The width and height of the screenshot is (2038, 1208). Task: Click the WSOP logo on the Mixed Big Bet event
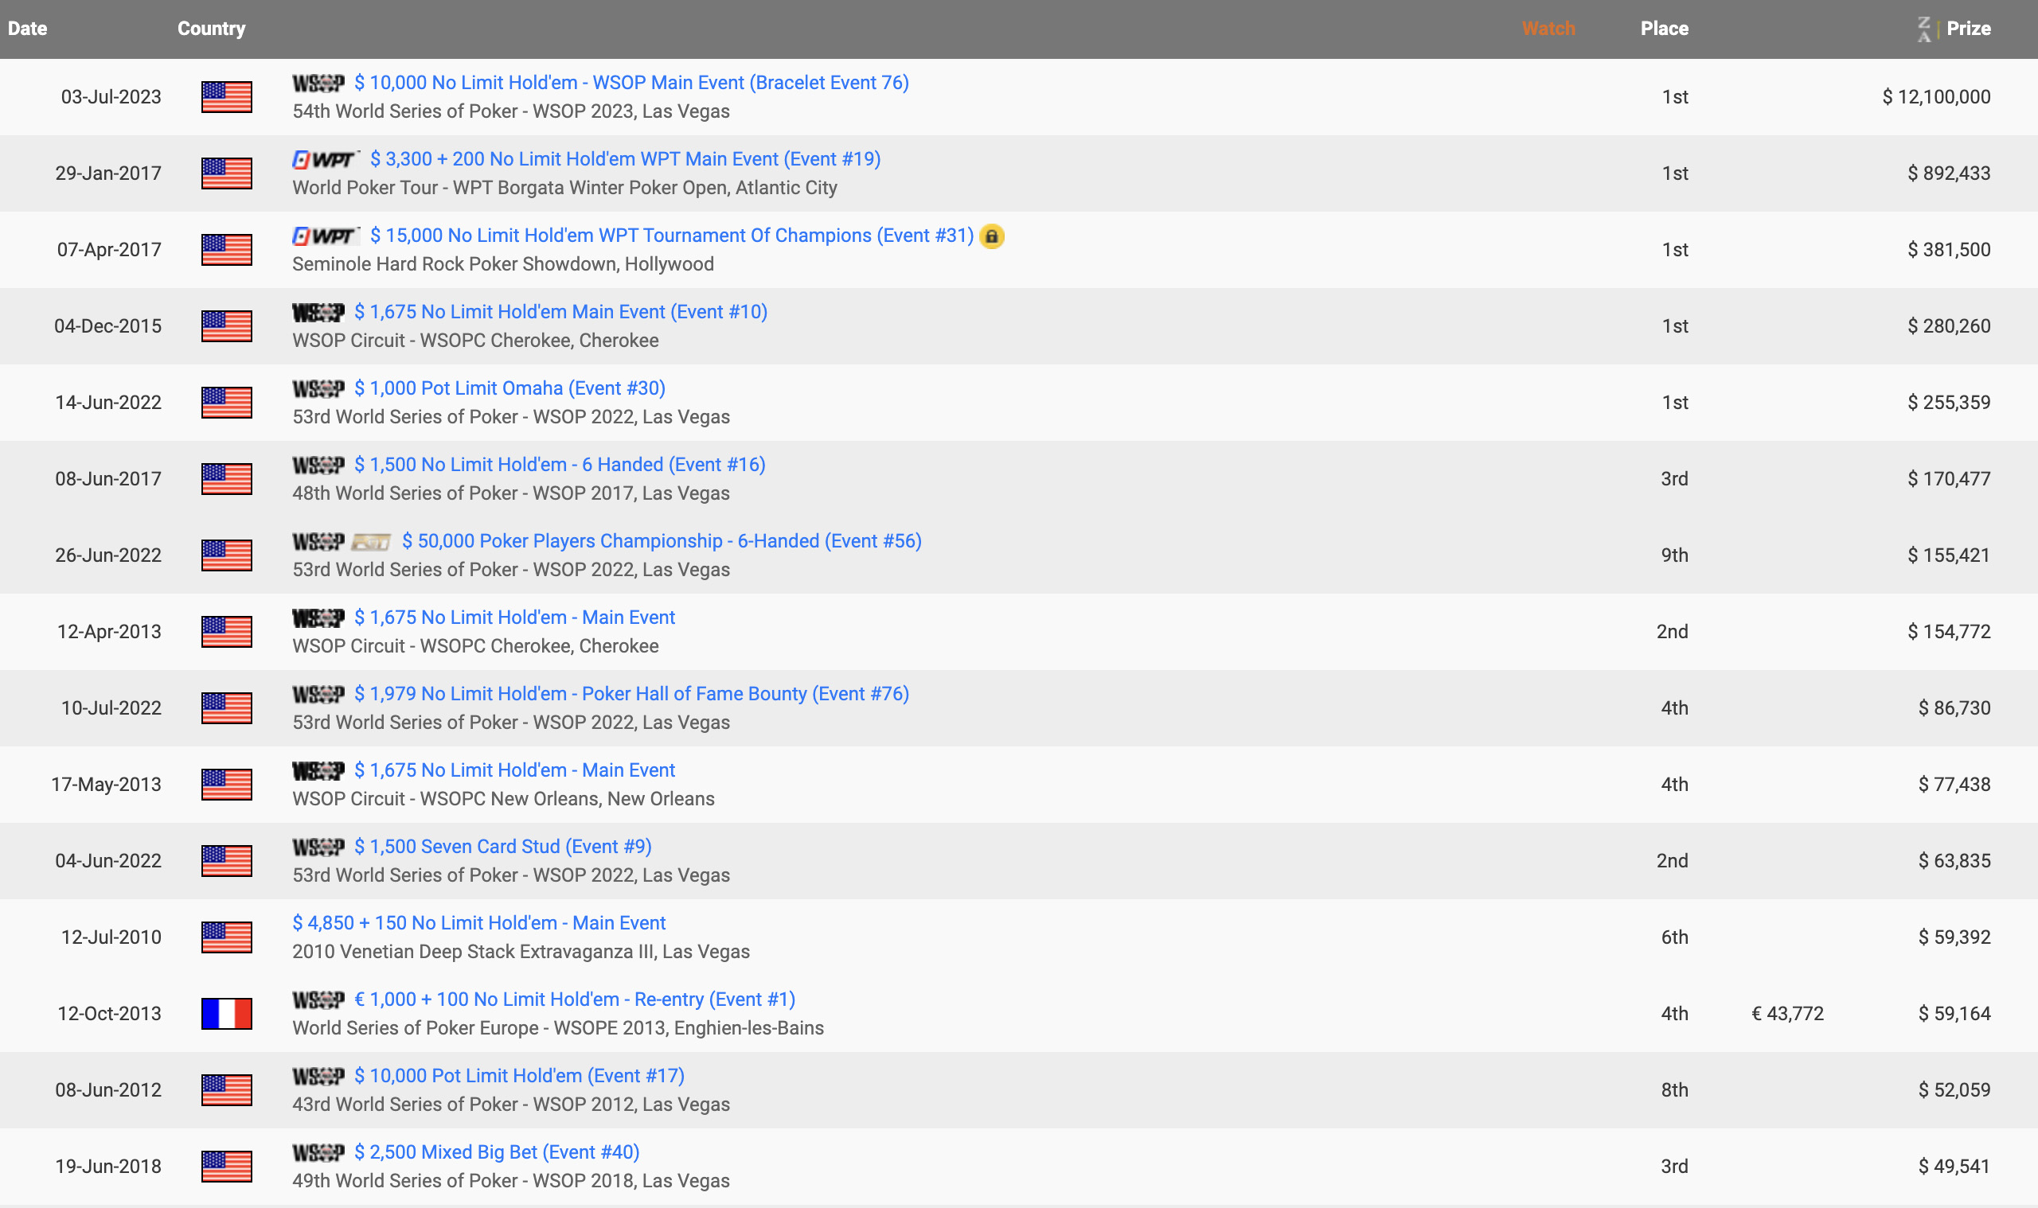click(318, 1152)
